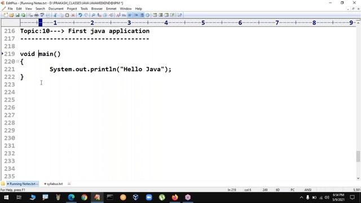Show hidden tray icons chevron
361x203 pixels.
pyautogui.click(x=301, y=197)
